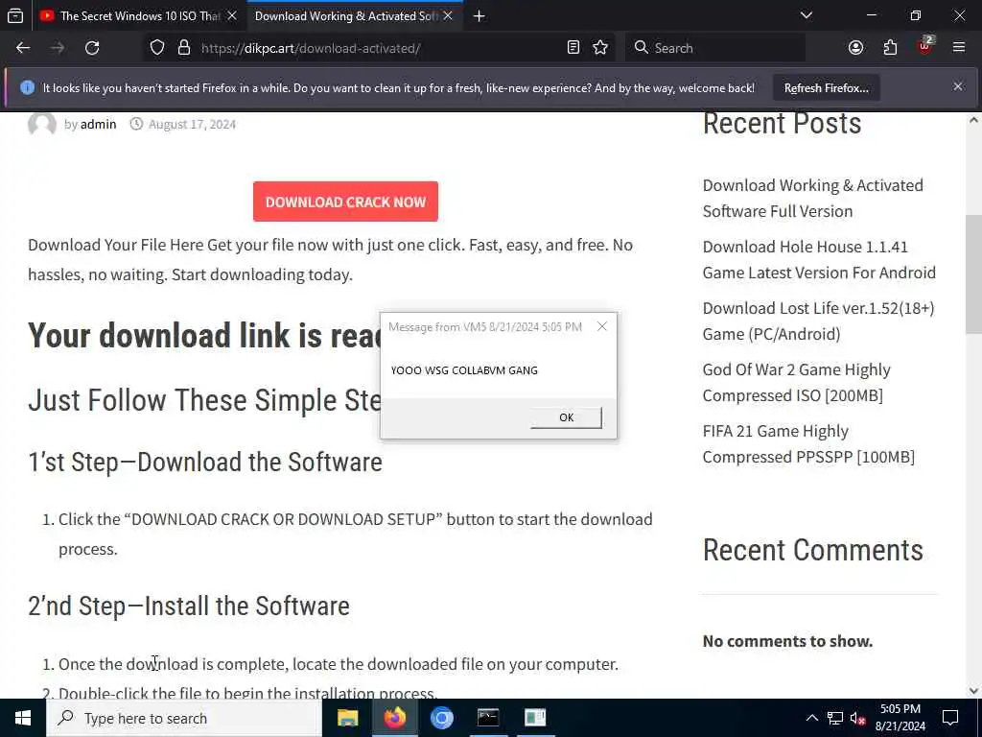Screen dimensions: 982x737
Task: Open the tracking protection shield icon
Action: 157,48
